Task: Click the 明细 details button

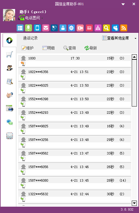Action: click(x=48, y=48)
